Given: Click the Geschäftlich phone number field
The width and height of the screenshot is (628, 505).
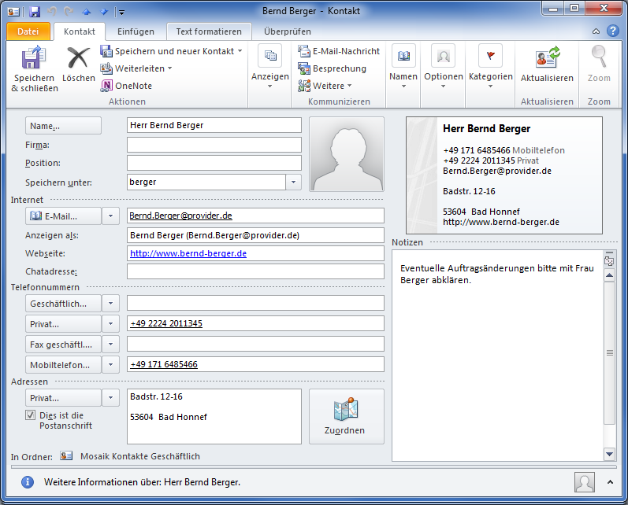Looking at the screenshot, I should coord(255,303).
